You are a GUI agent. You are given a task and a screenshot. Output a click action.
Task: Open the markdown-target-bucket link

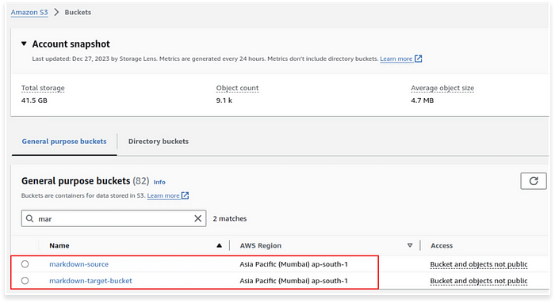tap(90, 280)
